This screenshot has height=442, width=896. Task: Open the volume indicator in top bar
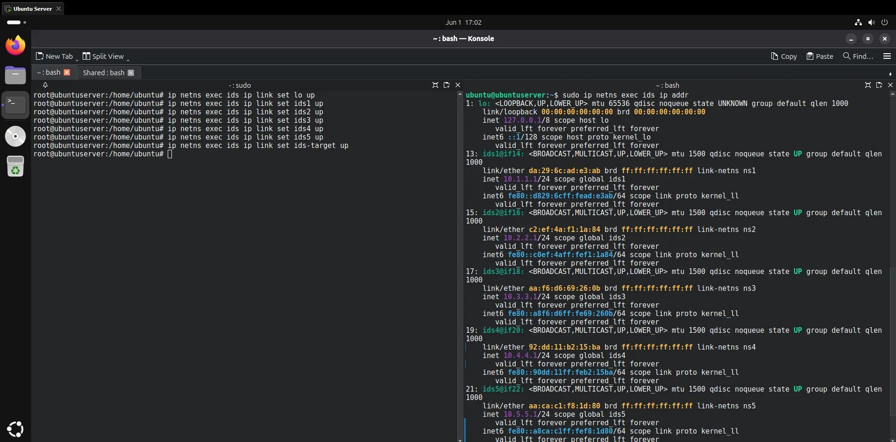click(871, 22)
